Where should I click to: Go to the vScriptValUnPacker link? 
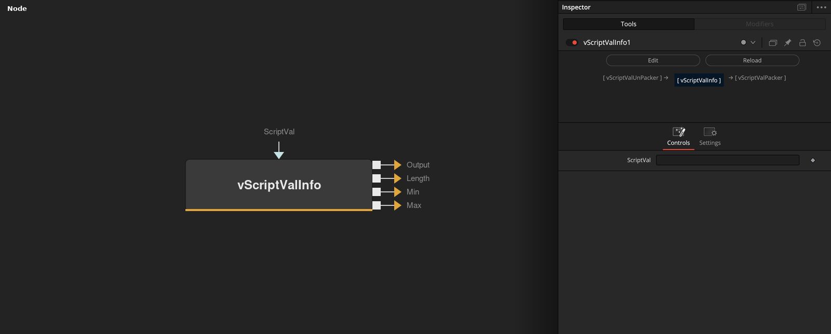pyautogui.click(x=632, y=78)
